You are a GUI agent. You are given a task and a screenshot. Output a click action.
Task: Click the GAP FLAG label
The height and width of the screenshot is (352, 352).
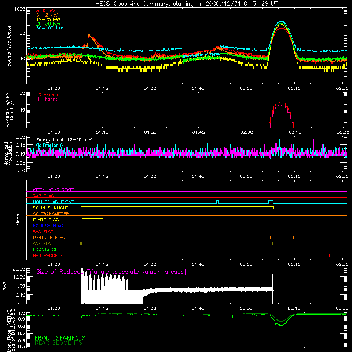43,196
